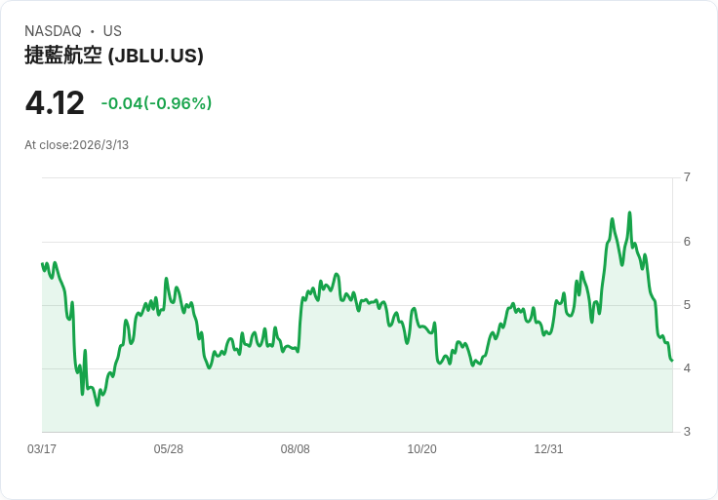The width and height of the screenshot is (718, 500).
Task: Click the starting point of the price line
Action: click(x=42, y=263)
